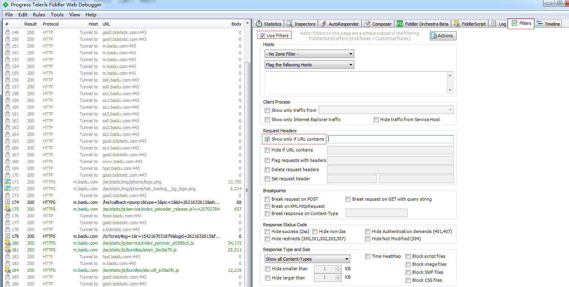
Task: Select session 171 logo.png URL
Action: click(x=132, y=182)
